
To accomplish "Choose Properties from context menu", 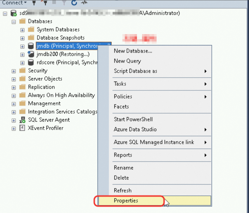I will click(x=154, y=201).
